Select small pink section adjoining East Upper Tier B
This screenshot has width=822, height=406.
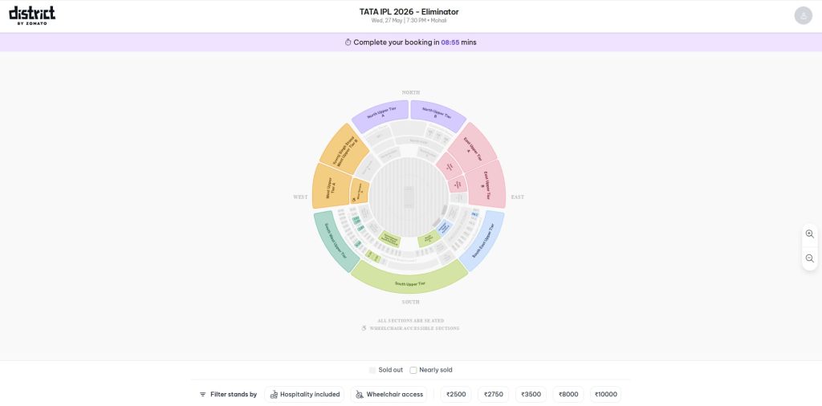[x=458, y=184]
